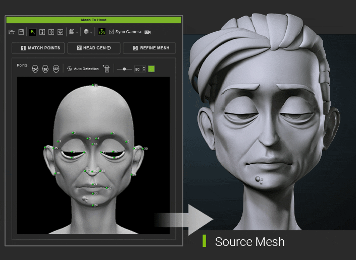
Task: Click the four-way pan arrows tool
Action: [x=51, y=32]
